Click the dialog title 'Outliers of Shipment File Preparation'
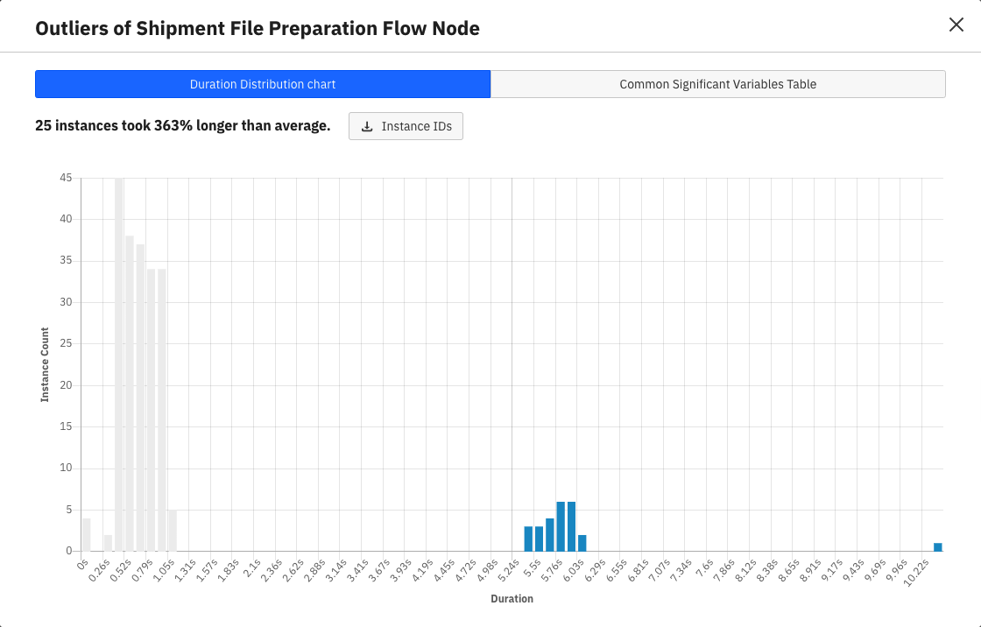 click(x=257, y=28)
